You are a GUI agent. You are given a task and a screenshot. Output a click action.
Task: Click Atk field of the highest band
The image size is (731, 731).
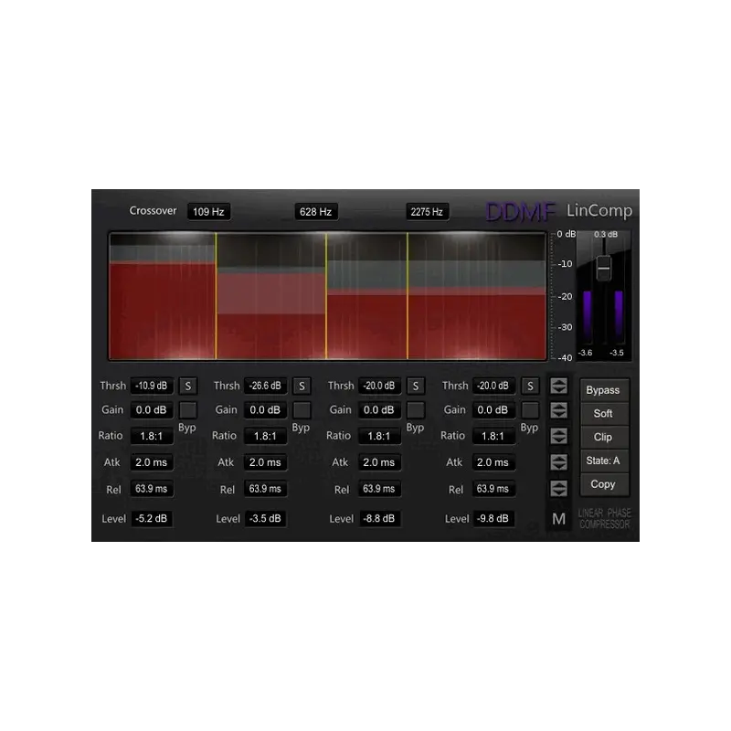point(493,462)
